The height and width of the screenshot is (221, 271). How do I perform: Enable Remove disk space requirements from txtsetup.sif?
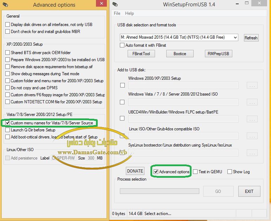pos(7,67)
